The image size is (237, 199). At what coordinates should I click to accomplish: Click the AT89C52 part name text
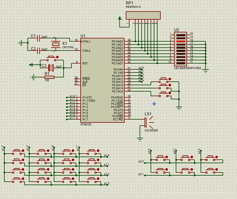86,124
